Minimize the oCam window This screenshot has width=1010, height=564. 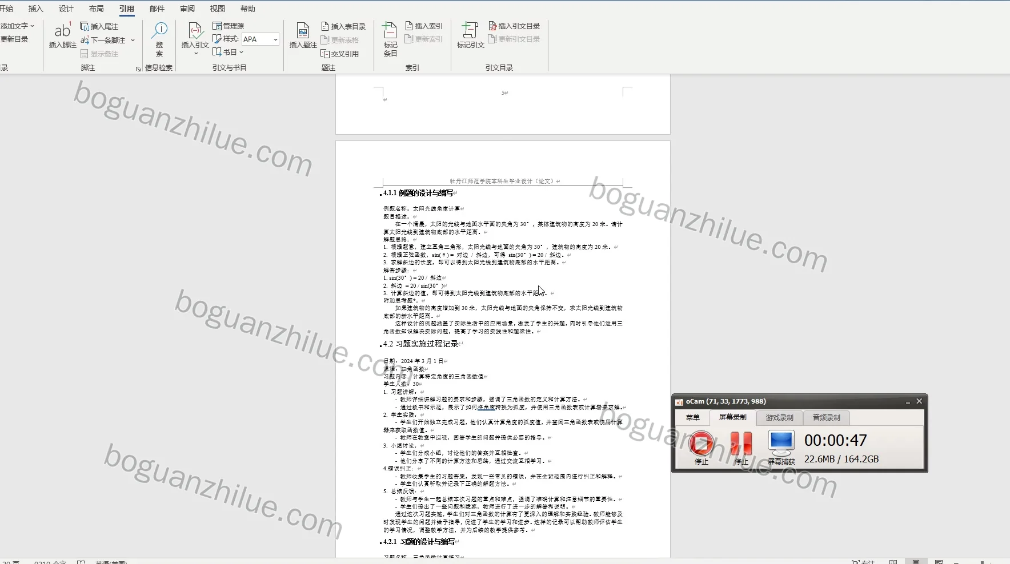(908, 402)
